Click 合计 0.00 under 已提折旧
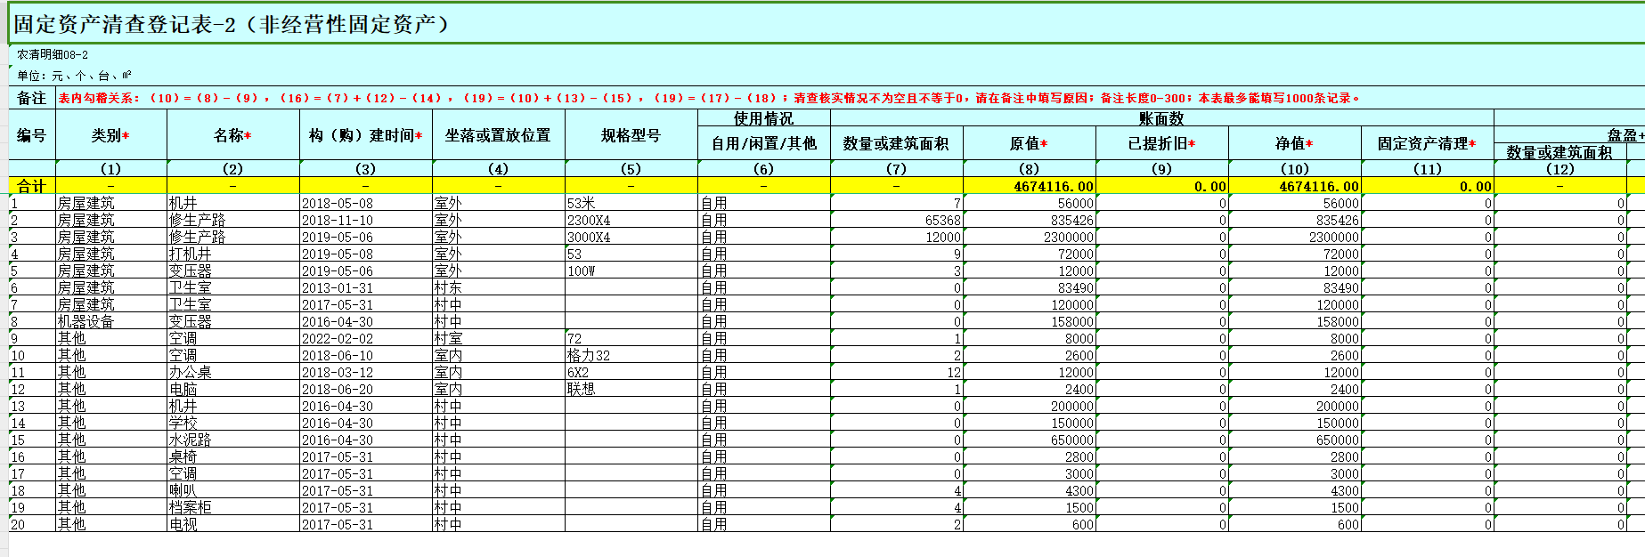Image resolution: width=1645 pixels, height=557 pixels. tap(1162, 186)
